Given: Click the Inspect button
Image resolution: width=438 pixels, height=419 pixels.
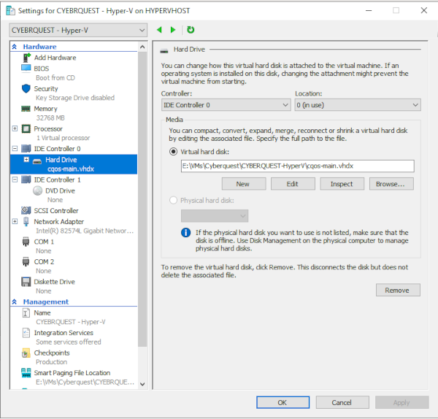Looking at the screenshot, I should point(342,184).
